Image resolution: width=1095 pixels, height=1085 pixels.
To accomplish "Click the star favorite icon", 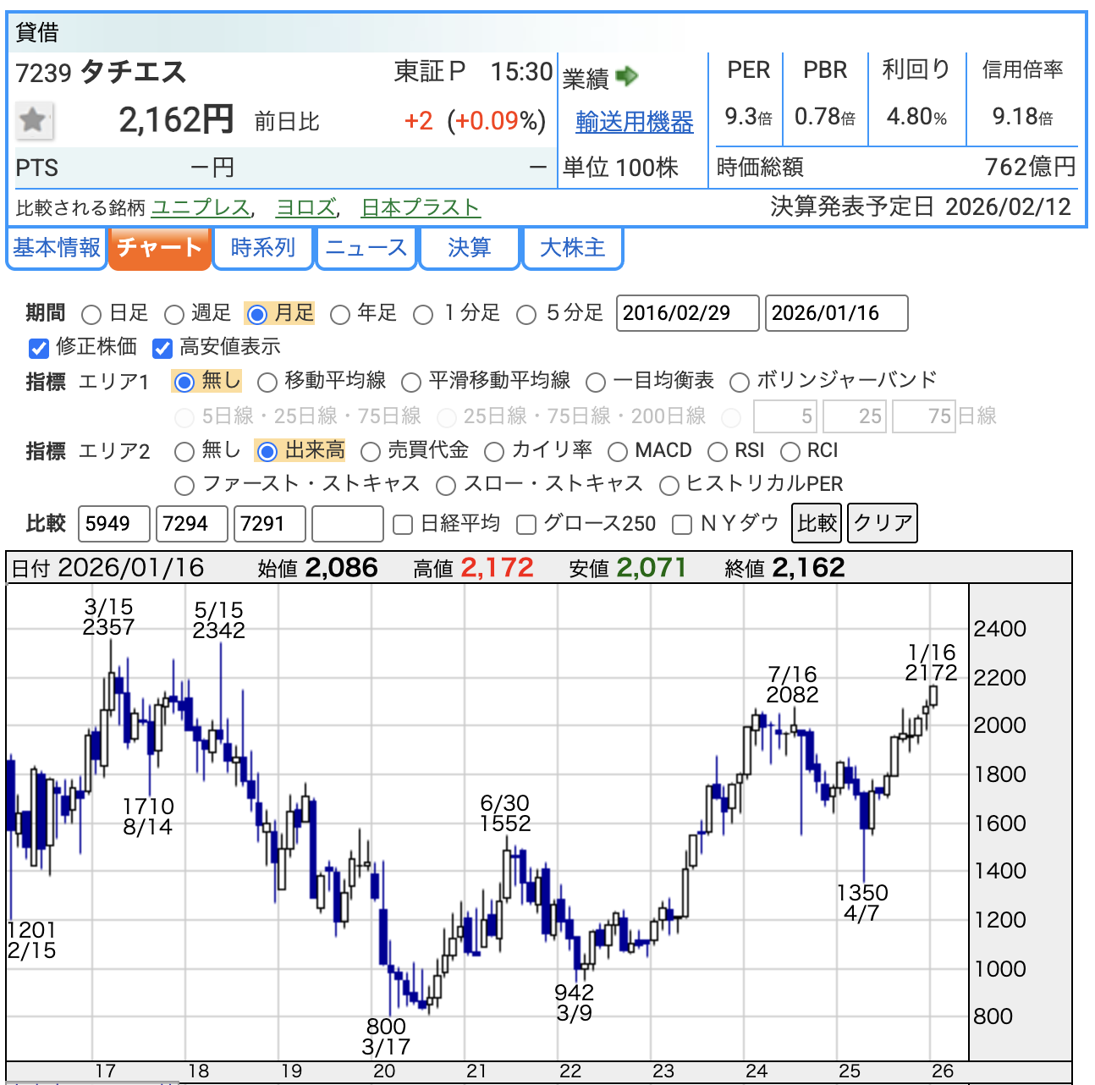I will [x=33, y=120].
